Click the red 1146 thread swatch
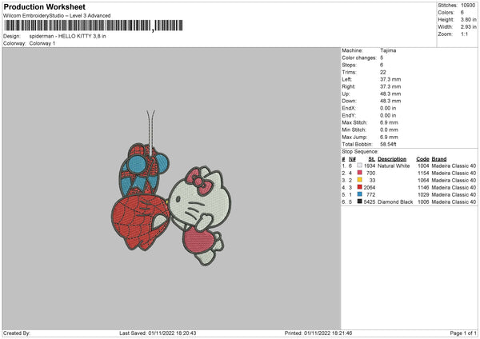The image size is (480, 339). [359, 187]
